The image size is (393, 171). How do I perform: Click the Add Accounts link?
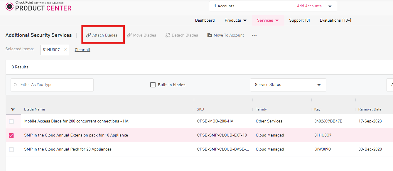coord(309,6)
